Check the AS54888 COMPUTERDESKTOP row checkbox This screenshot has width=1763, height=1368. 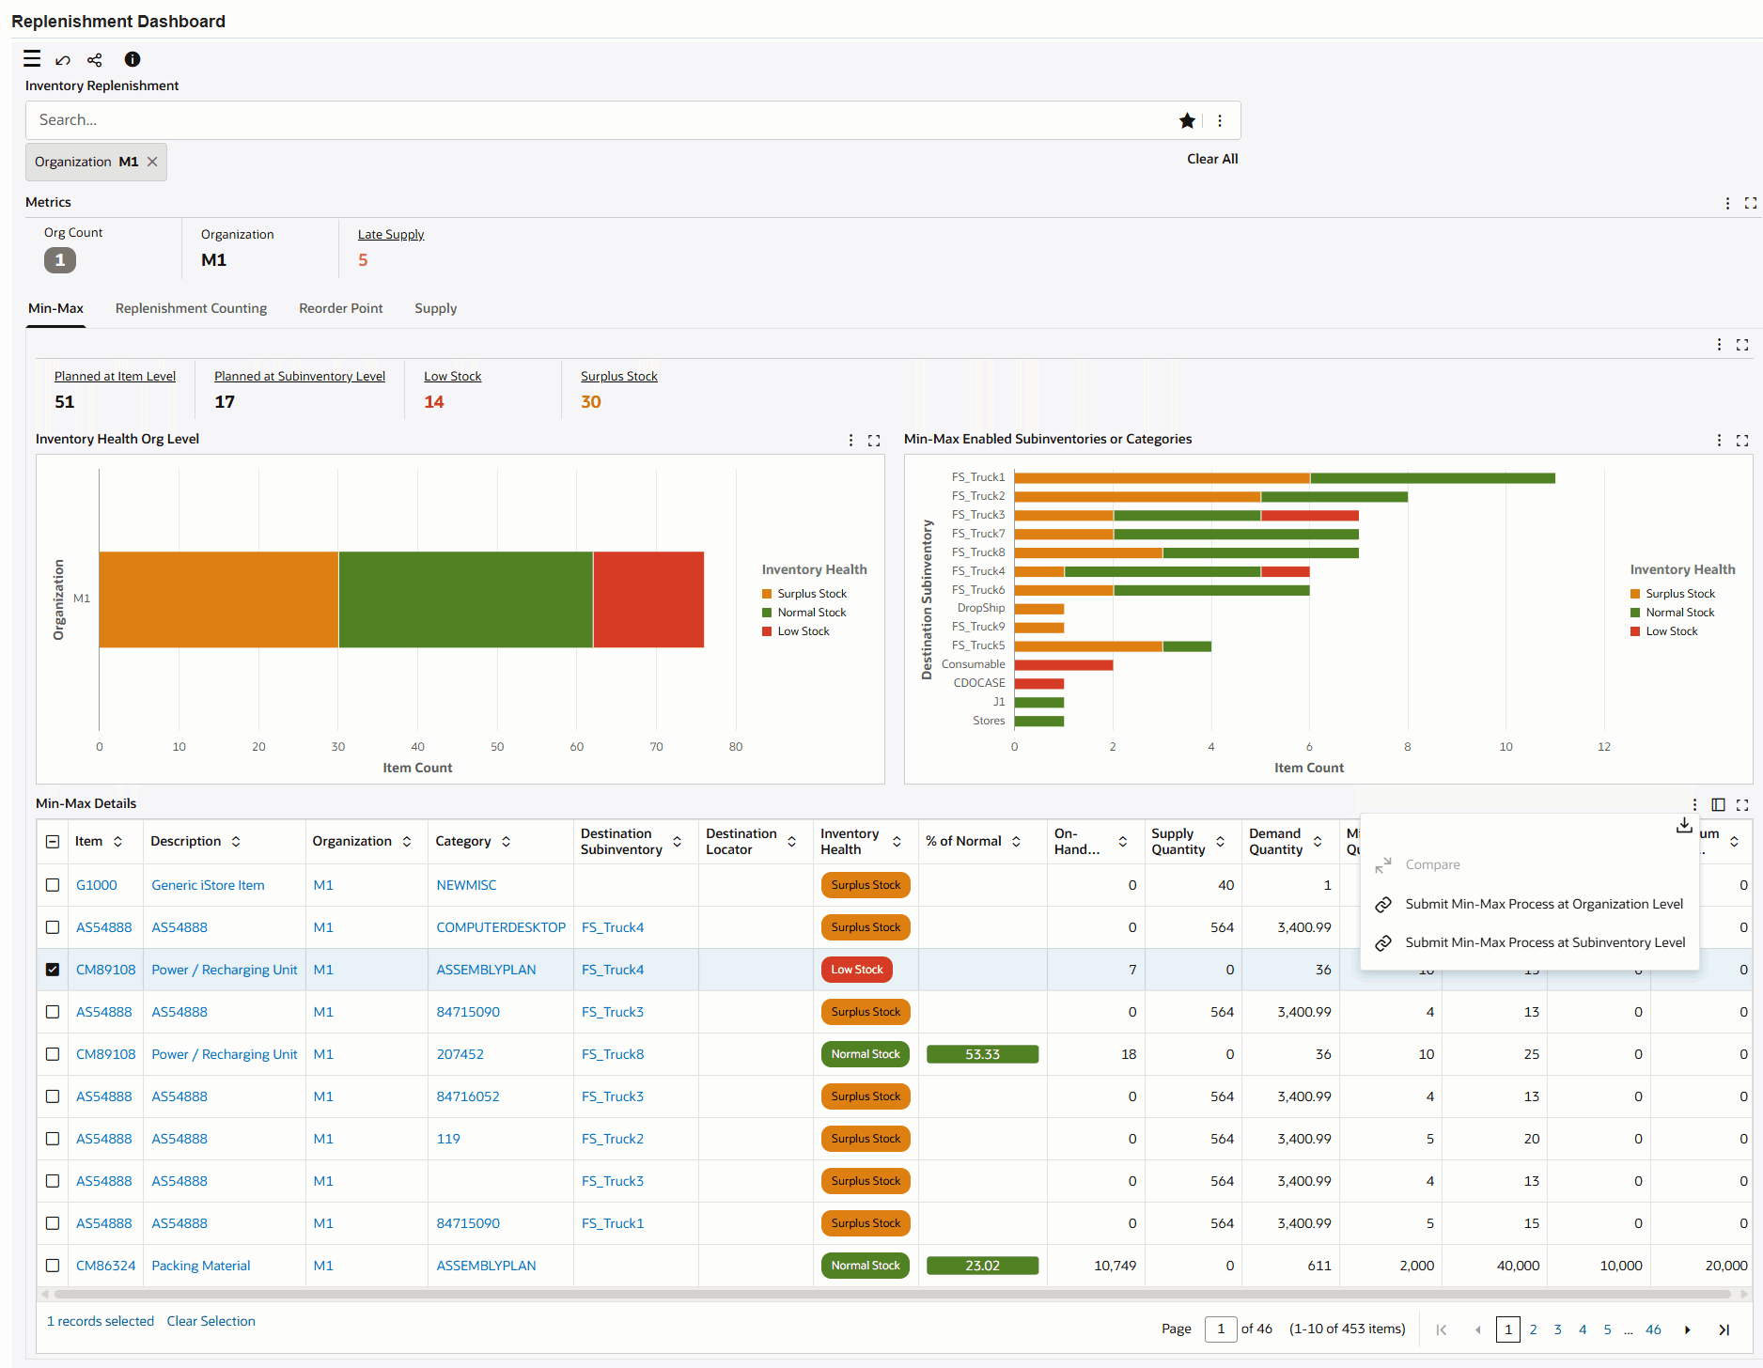[x=53, y=927]
